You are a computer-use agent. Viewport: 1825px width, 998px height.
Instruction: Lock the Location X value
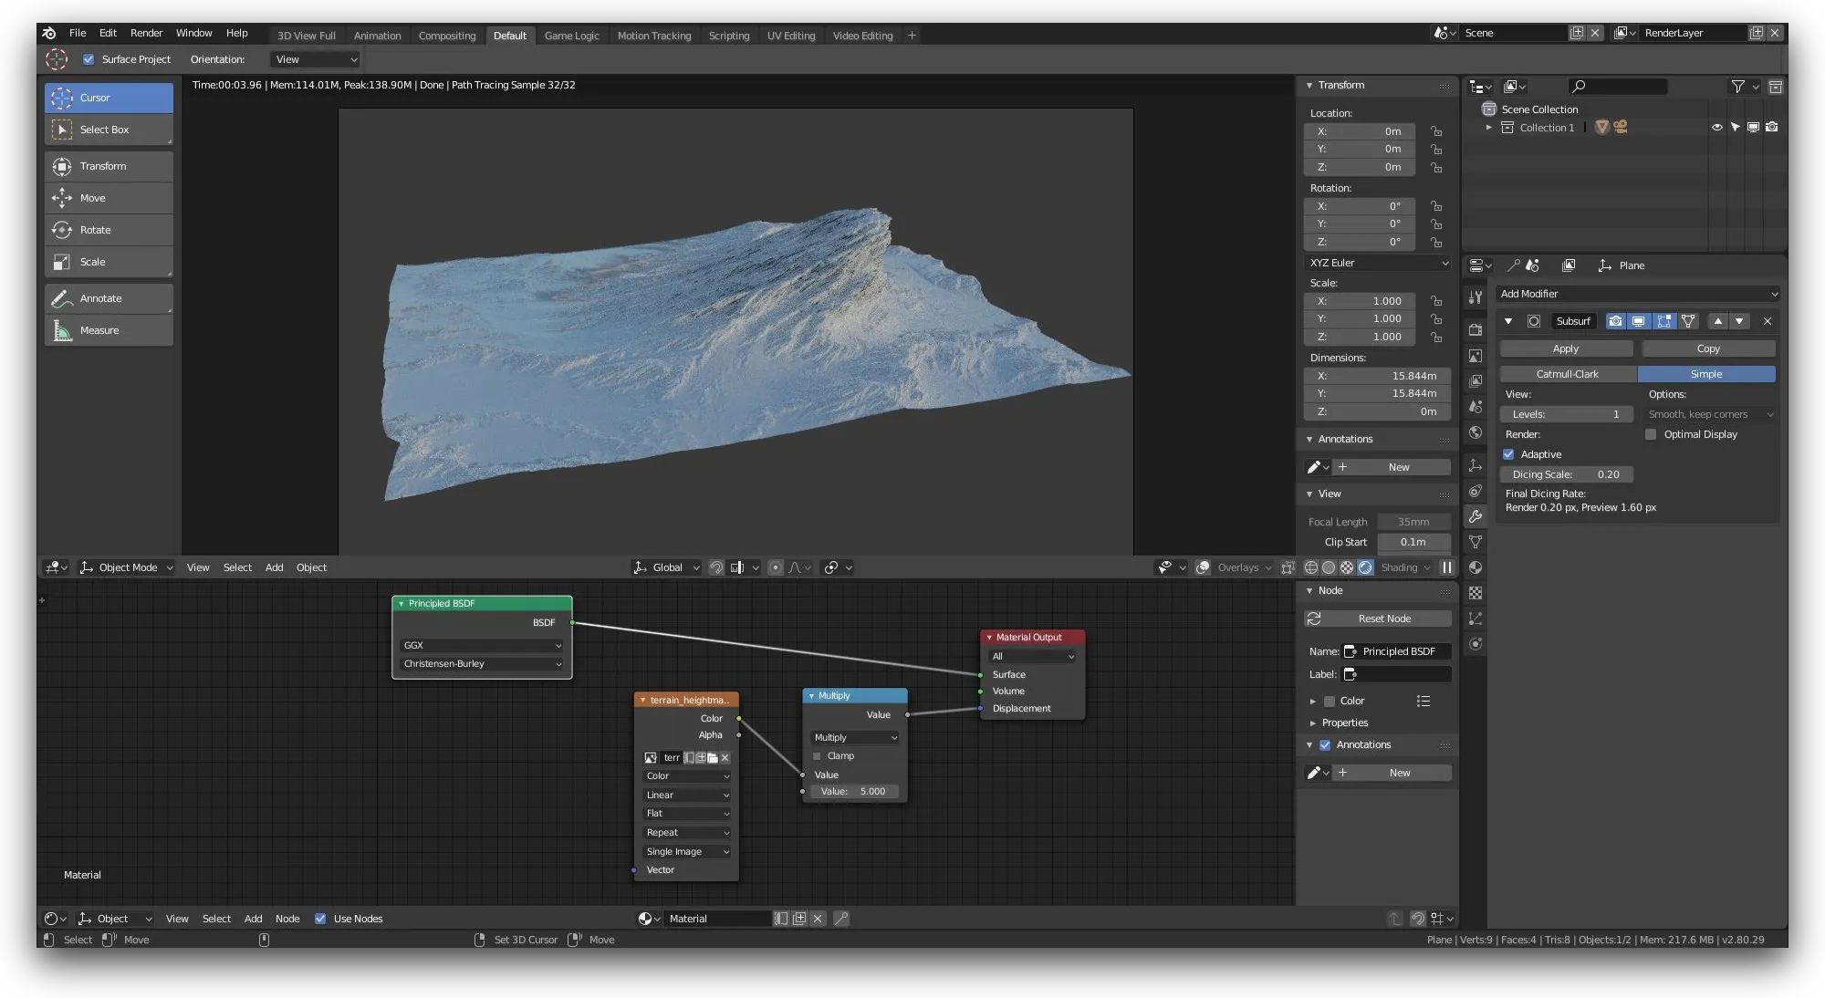[x=1436, y=131]
